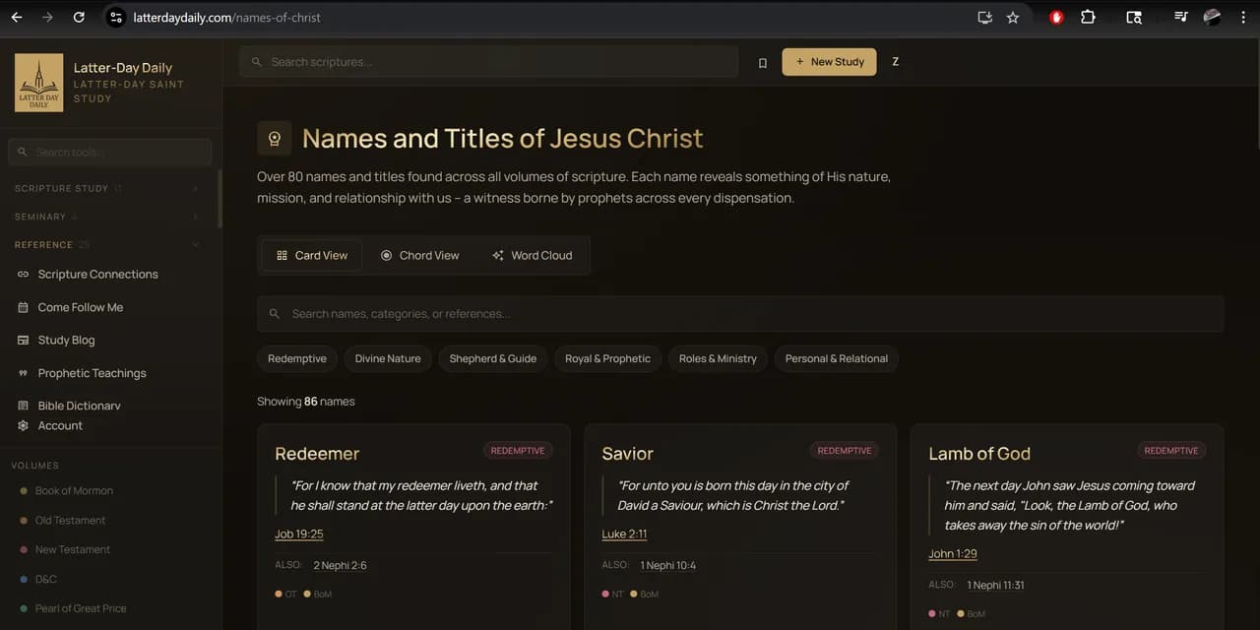Filter names by Redemptive category
1260x630 pixels.
click(297, 358)
